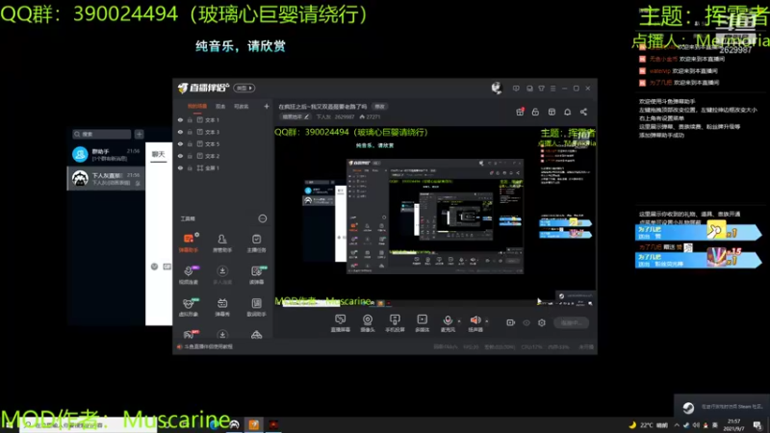Click the record video icon near settings

click(511, 322)
